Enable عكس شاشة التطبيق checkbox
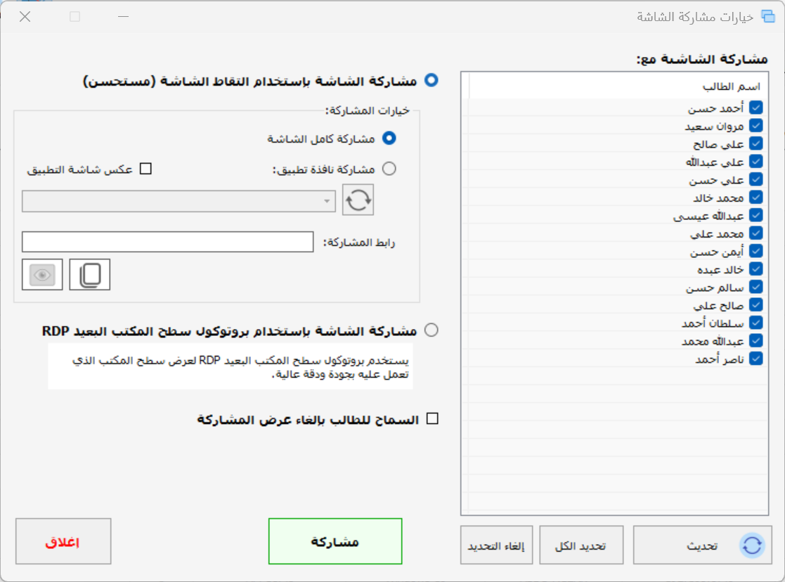This screenshot has height=582, width=785. click(x=146, y=169)
